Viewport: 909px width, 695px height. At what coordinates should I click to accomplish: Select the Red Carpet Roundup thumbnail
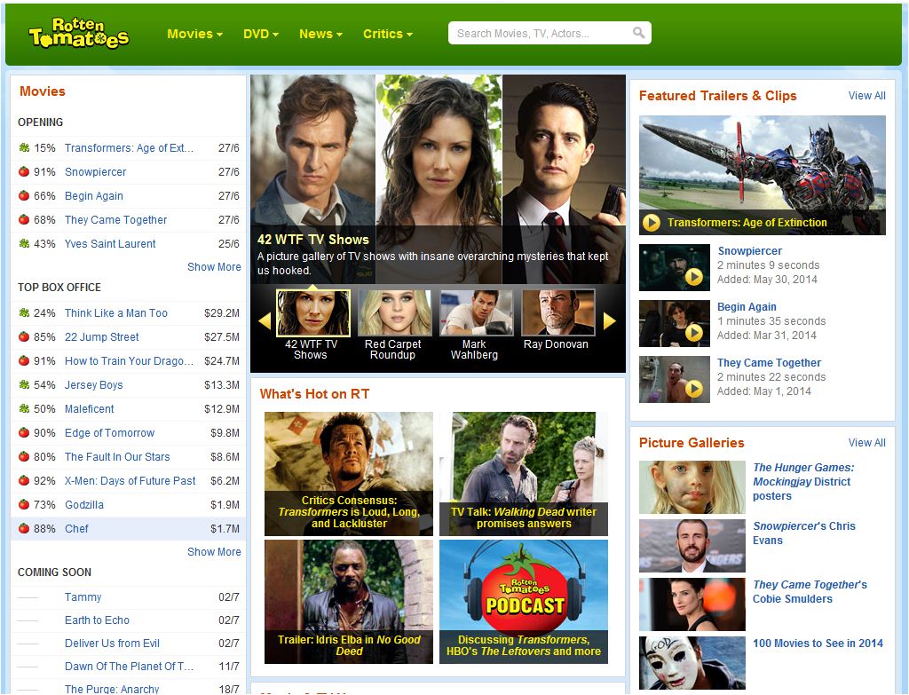click(x=394, y=313)
